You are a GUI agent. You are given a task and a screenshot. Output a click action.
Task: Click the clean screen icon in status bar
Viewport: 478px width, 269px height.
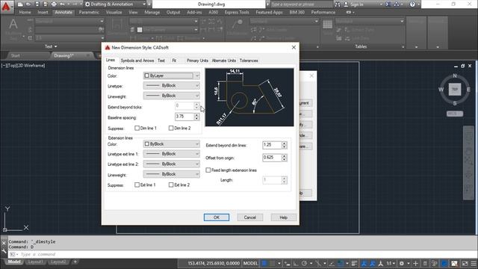465,263
